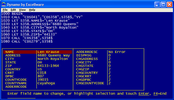Select the CHGCRRT field label
Viewport: 174px width, 100px height.
84,76
